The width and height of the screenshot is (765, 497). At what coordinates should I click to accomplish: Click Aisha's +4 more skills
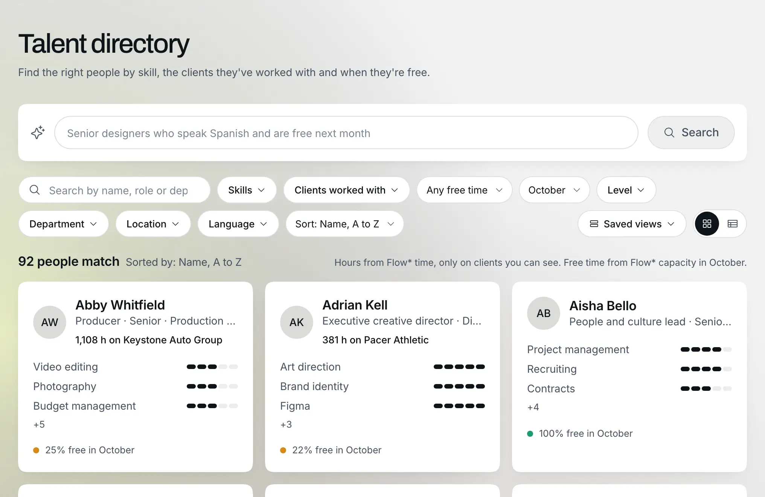tap(533, 407)
